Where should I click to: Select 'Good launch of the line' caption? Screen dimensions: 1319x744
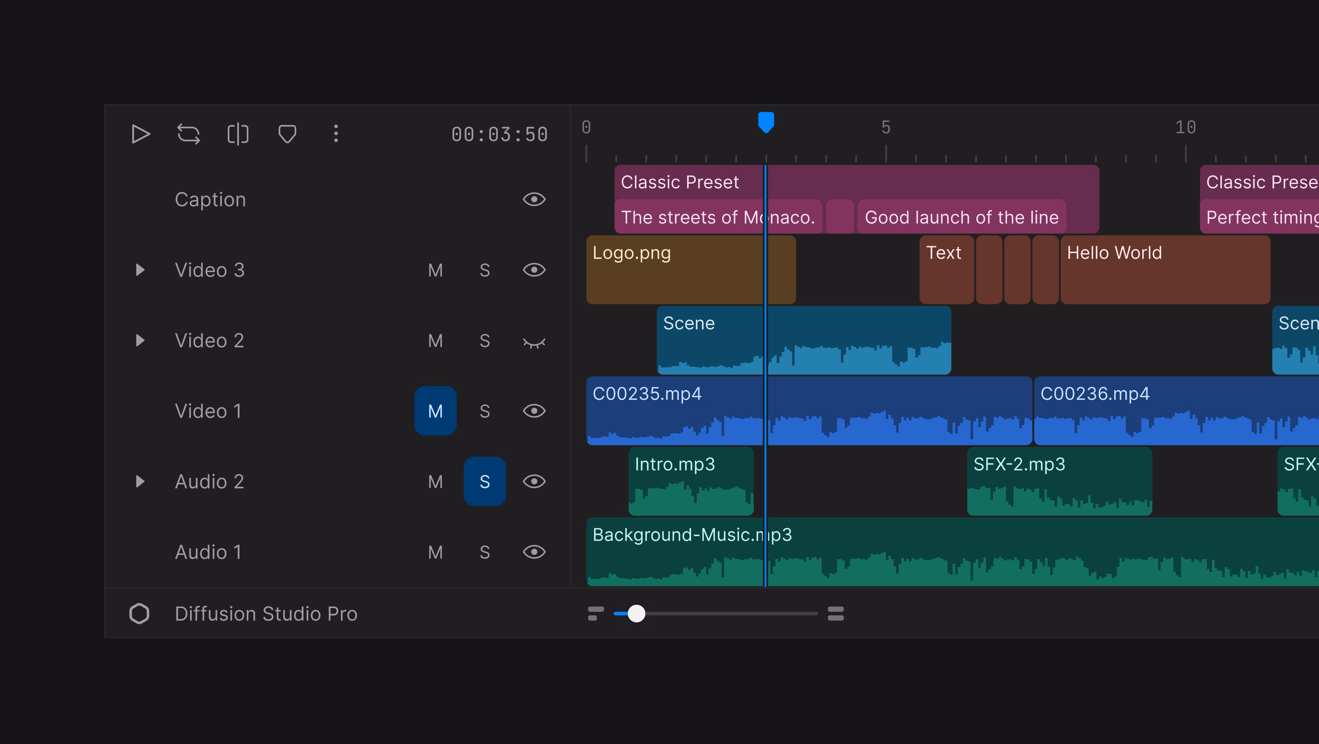point(962,217)
